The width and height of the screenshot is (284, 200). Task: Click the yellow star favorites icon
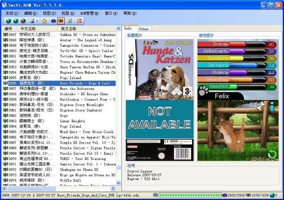(44, 21)
